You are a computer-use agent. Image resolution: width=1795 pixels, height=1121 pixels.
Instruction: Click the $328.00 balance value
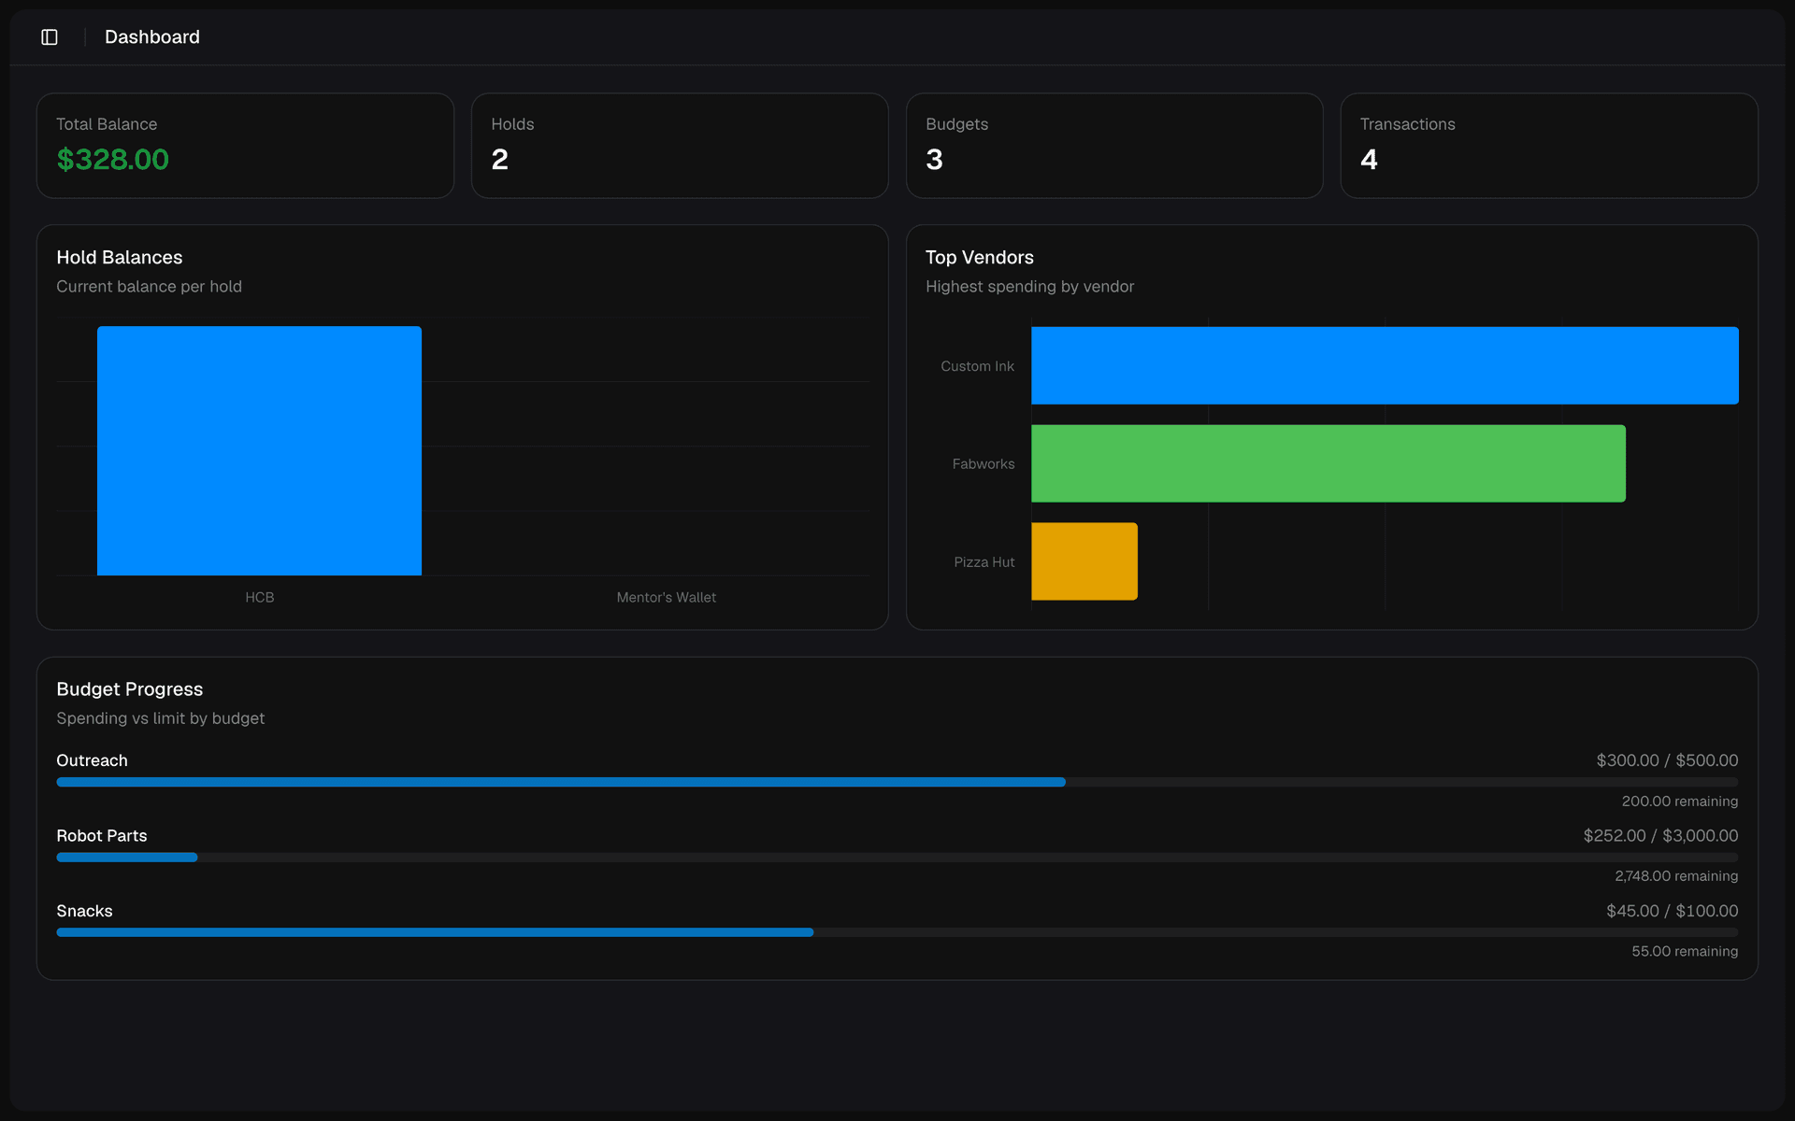pos(112,160)
